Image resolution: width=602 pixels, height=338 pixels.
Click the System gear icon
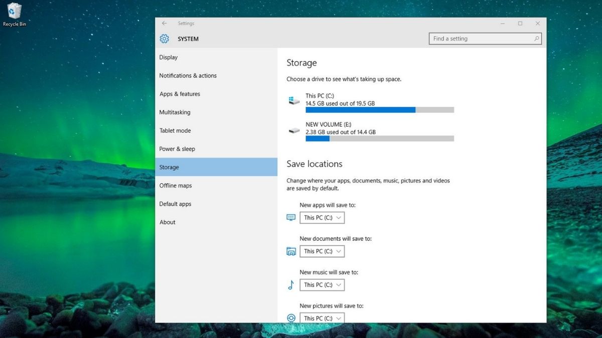tap(165, 39)
